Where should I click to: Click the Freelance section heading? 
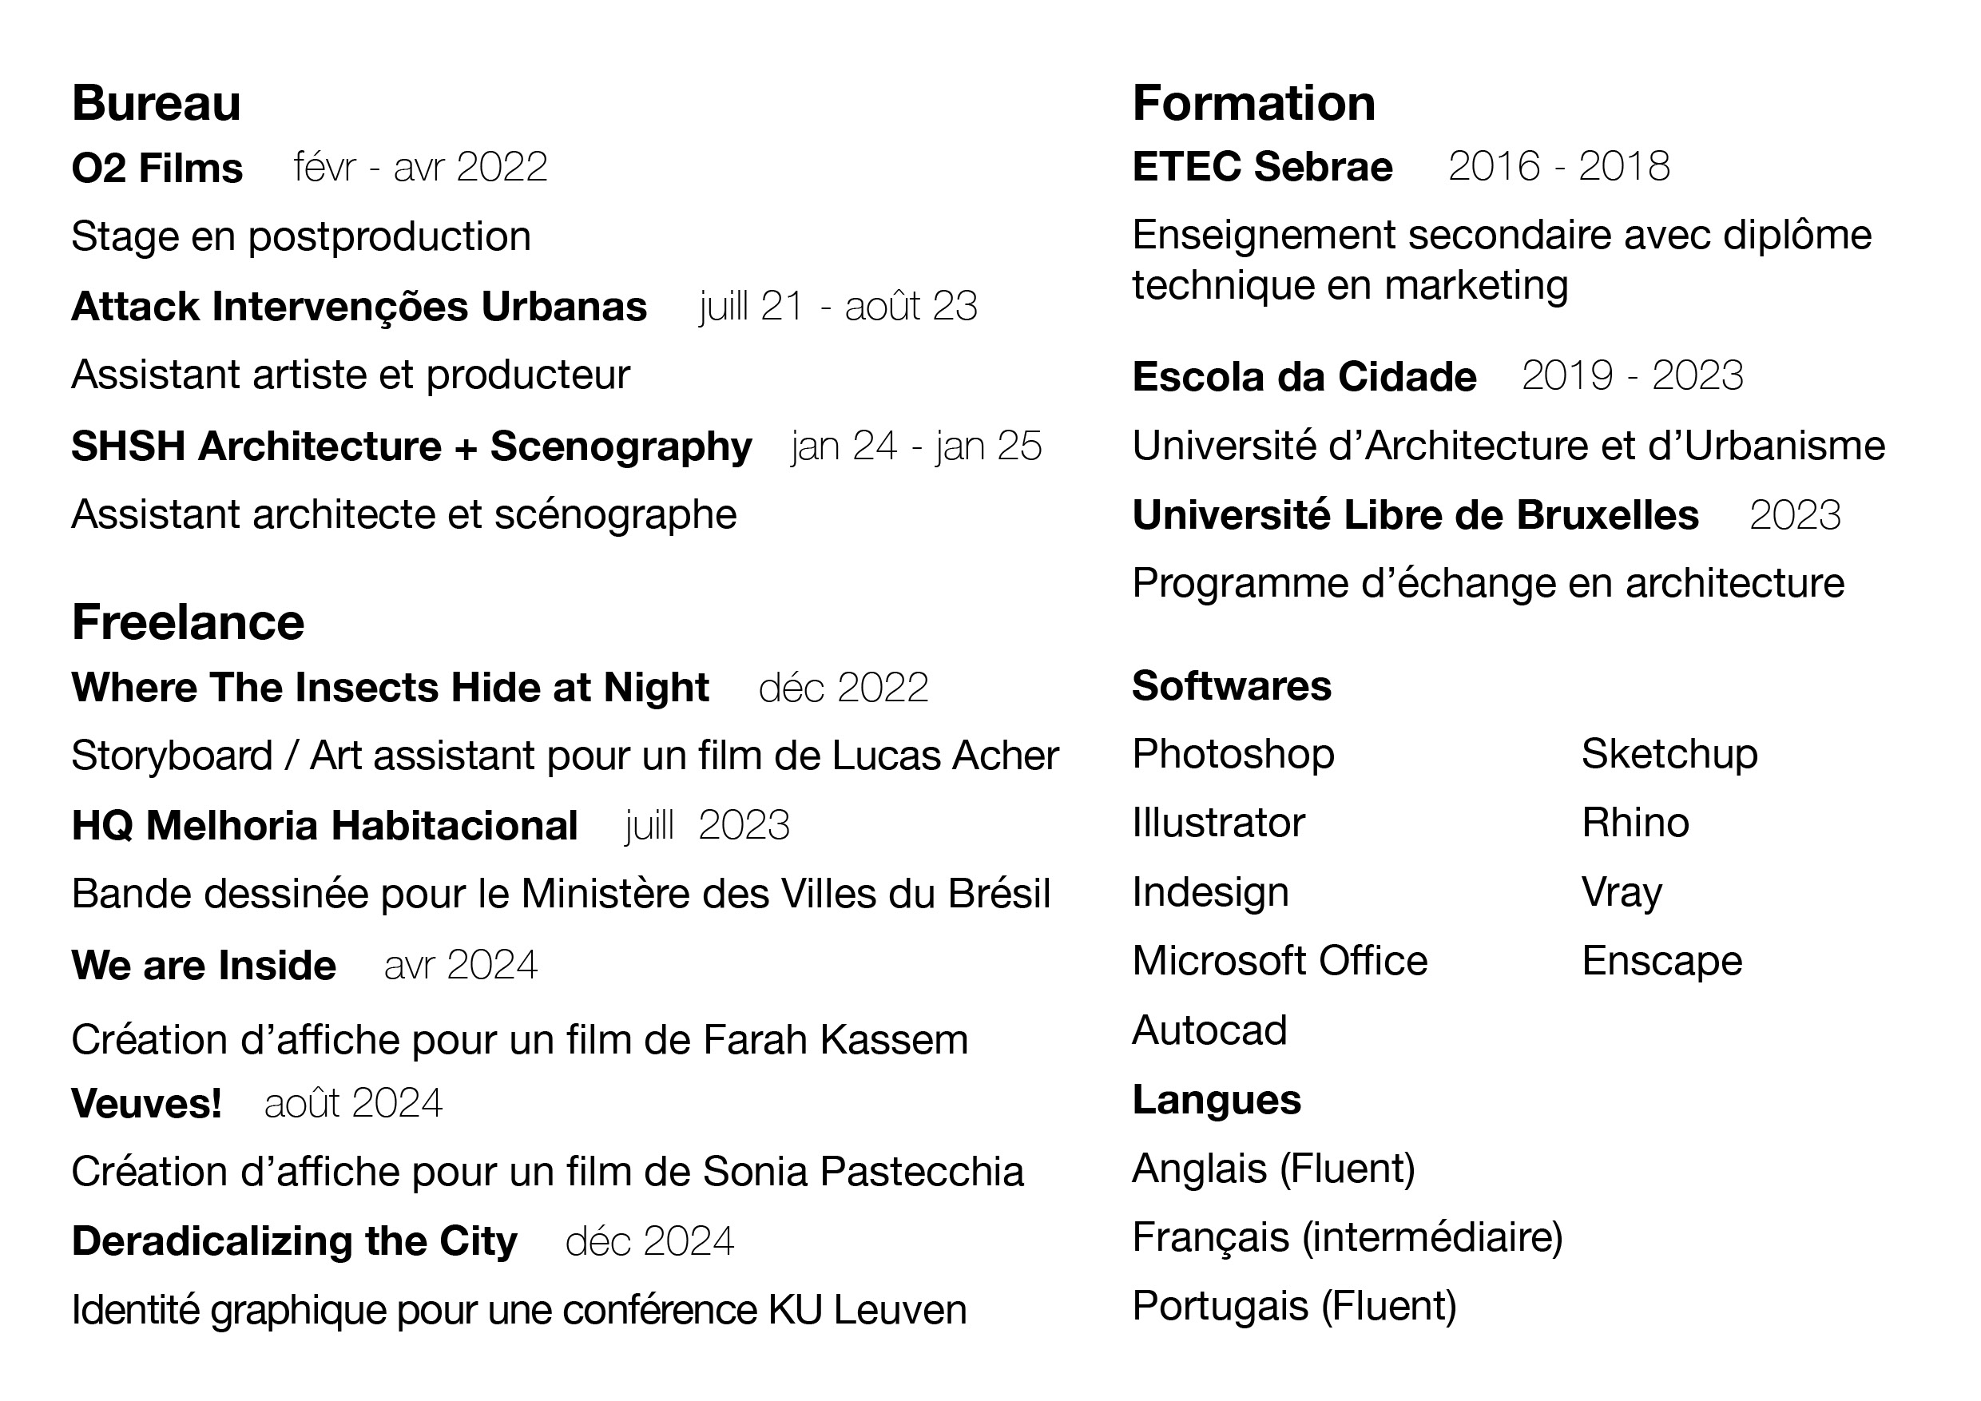(x=188, y=622)
